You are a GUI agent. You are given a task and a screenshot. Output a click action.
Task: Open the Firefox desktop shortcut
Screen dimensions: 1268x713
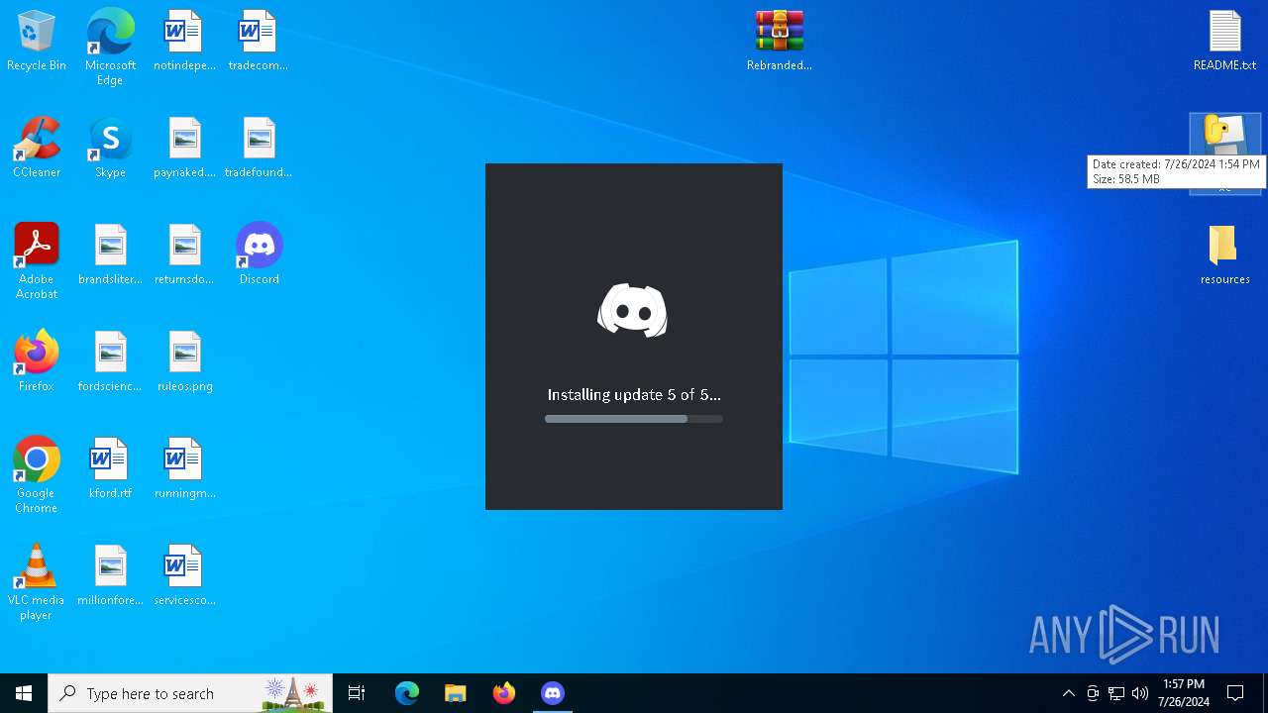(x=37, y=362)
